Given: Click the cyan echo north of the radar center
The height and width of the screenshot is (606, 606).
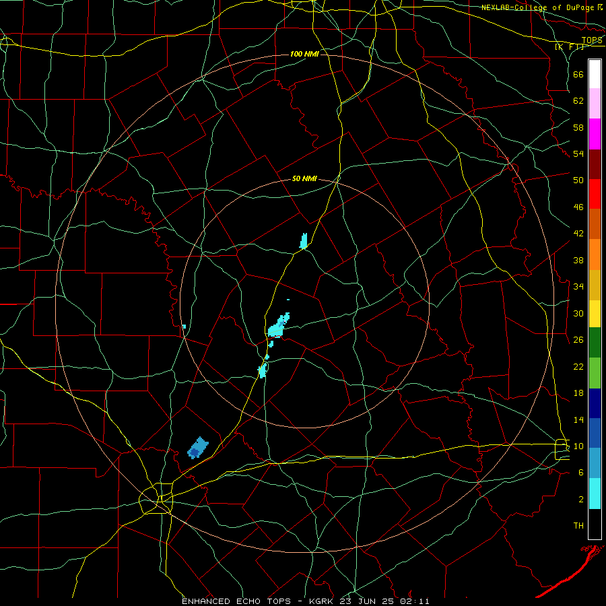Looking at the screenshot, I should pyautogui.click(x=304, y=241).
